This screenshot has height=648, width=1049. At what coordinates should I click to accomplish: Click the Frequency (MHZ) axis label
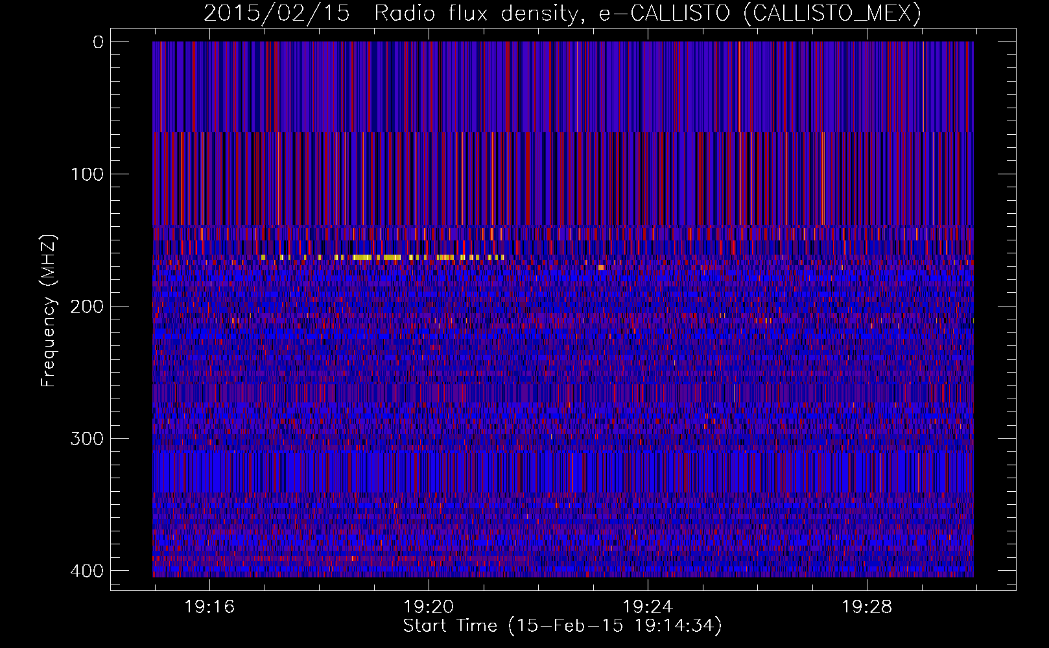(x=49, y=311)
